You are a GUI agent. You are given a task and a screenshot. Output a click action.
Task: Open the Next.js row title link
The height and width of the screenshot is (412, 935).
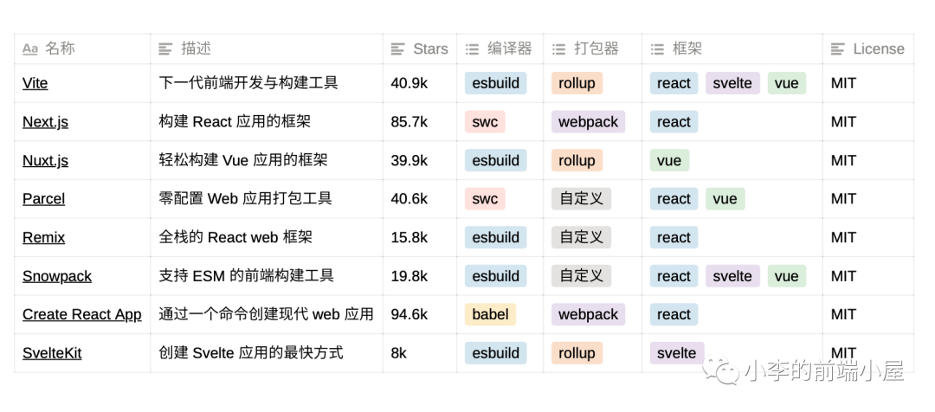point(45,122)
